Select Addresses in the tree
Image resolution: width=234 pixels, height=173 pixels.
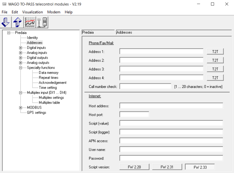click(x=35, y=43)
